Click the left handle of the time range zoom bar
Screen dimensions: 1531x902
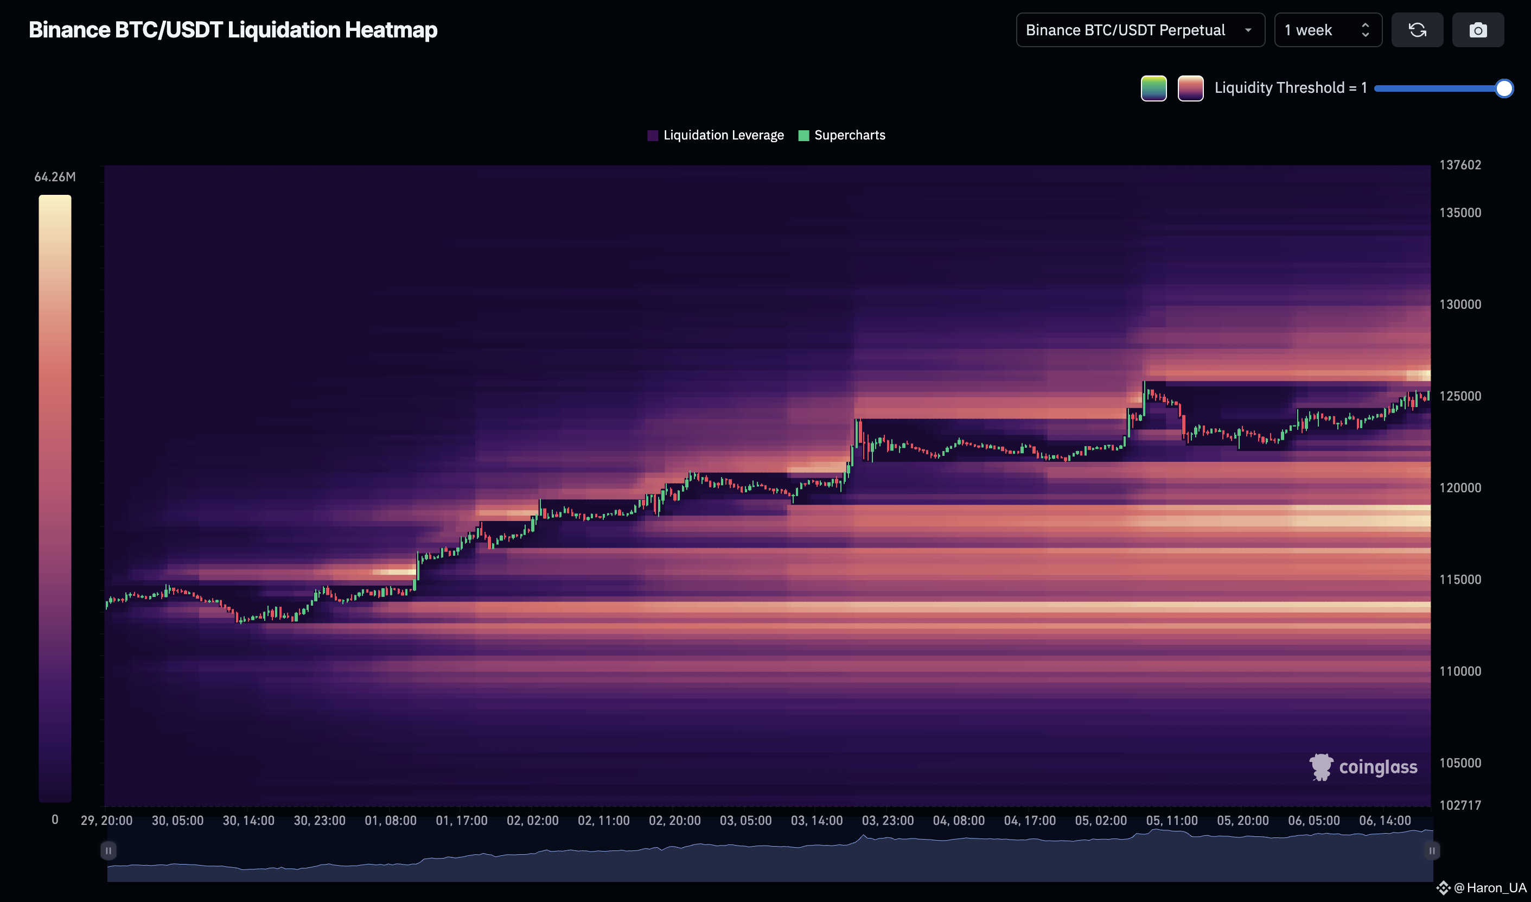pyautogui.click(x=108, y=850)
